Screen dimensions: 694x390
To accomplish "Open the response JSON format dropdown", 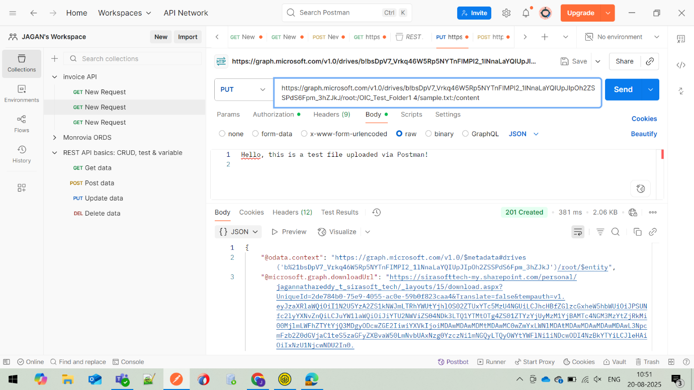I will point(239,232).
